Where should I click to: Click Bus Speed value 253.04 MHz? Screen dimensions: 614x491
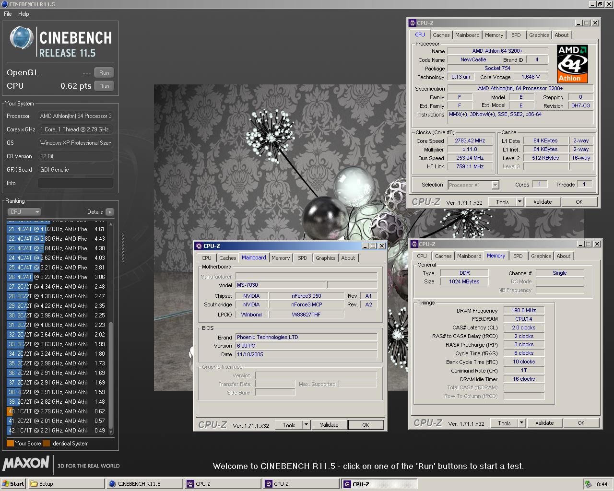pyautogui.click(x=470, y=158)
